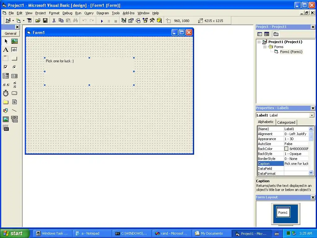Collapse the Forms folder node
317x238 pixels.
265,47
